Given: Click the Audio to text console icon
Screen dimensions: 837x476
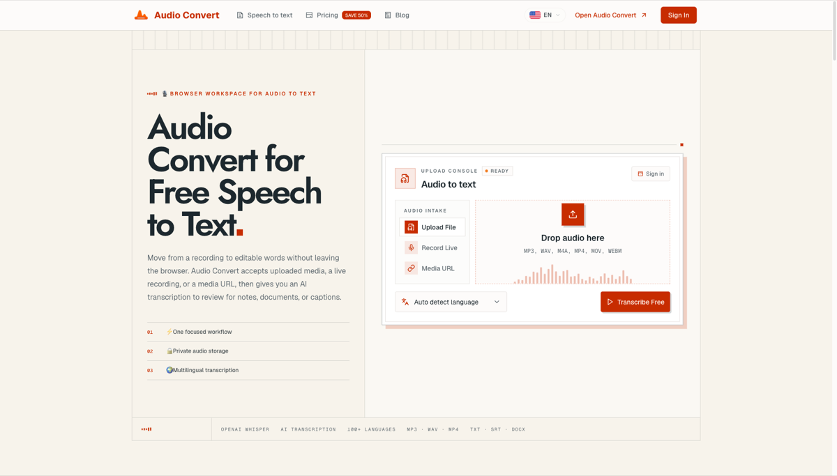Looking at the screenshot, I should pyautogui.click(x=405, y=178).
